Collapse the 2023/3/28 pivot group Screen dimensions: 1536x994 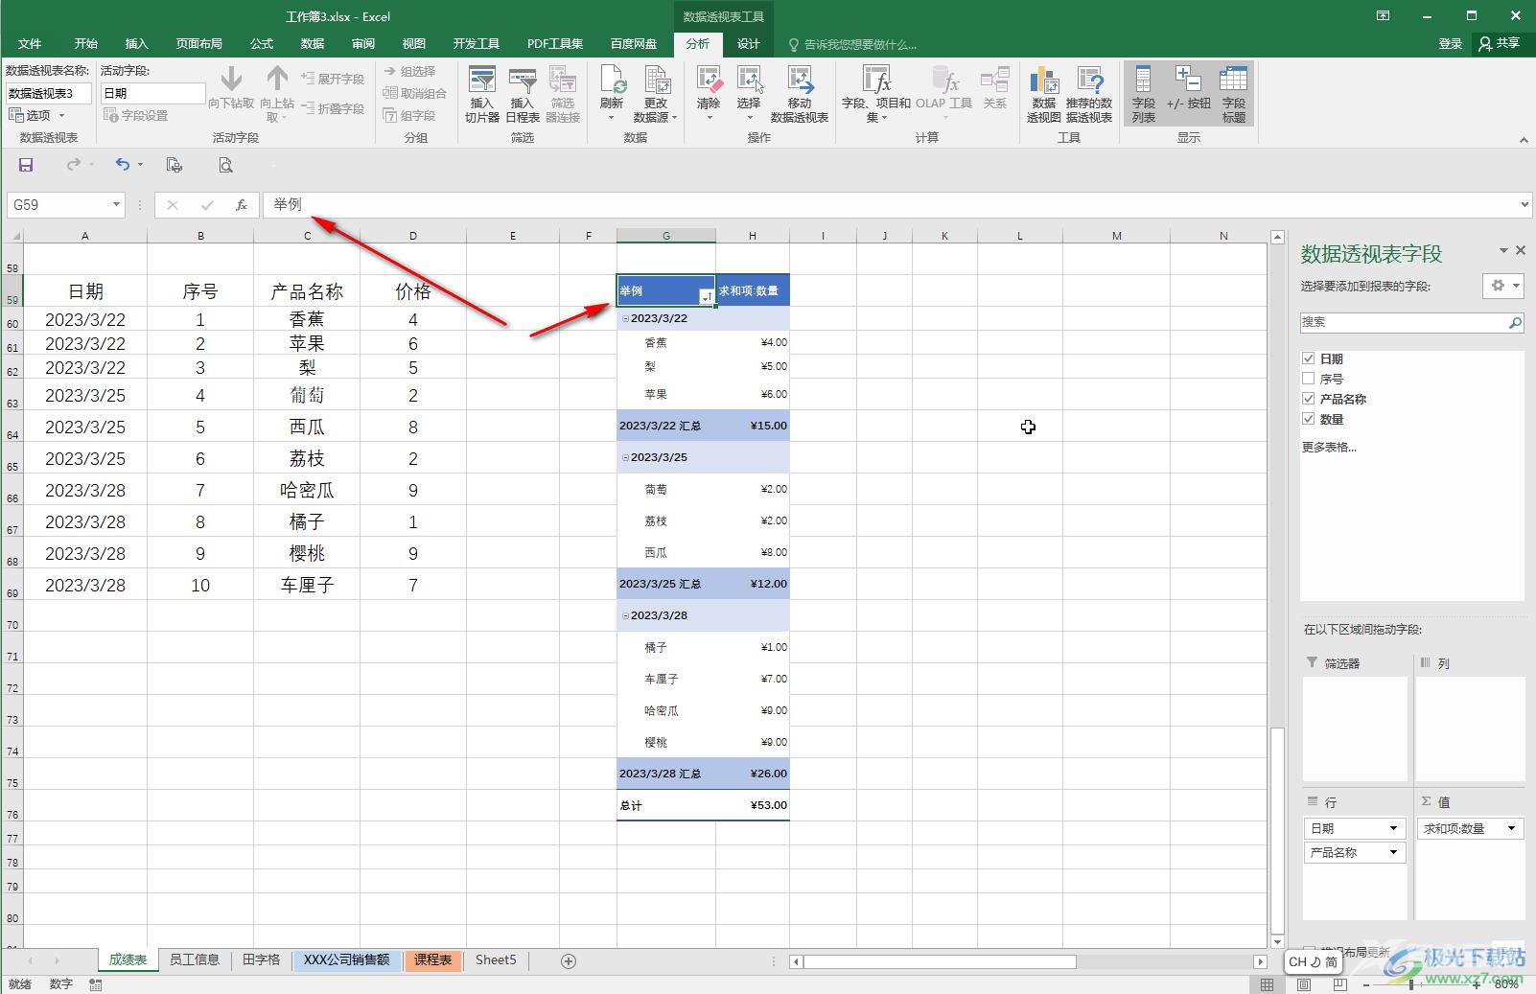click(x=625, y=615)
